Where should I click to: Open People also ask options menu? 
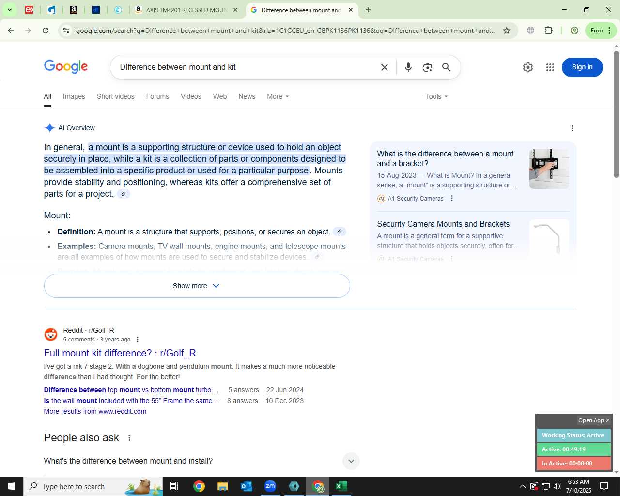click(x=129, y=438)
